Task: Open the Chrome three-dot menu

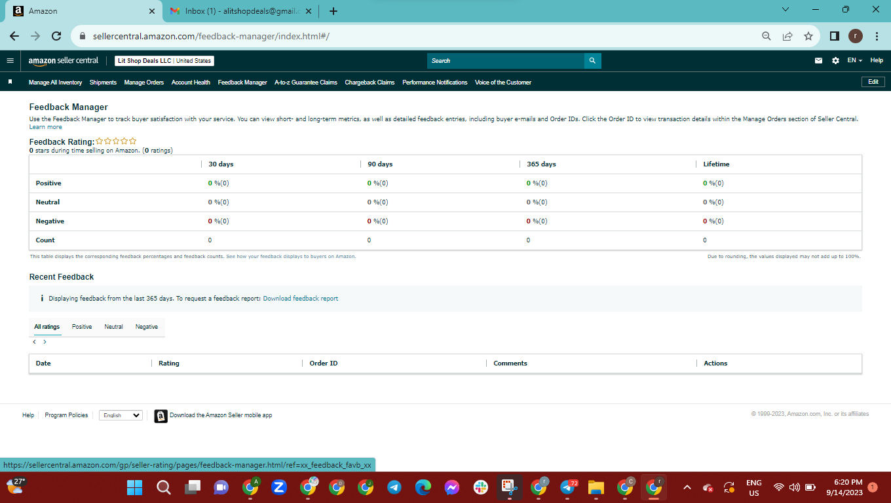Action: (877, 36)
